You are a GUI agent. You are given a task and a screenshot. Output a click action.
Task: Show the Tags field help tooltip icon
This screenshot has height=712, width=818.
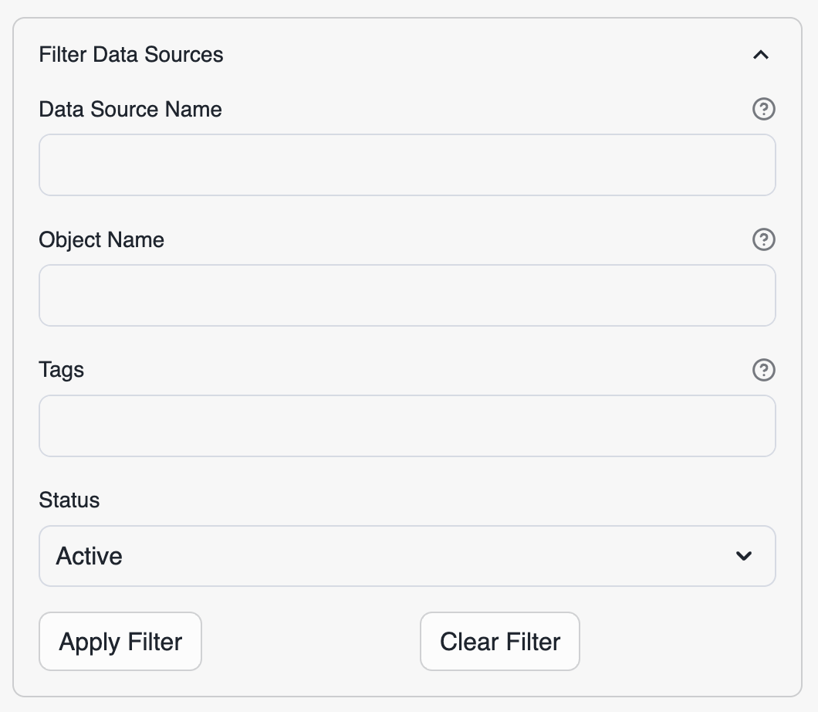pos(763,371)
